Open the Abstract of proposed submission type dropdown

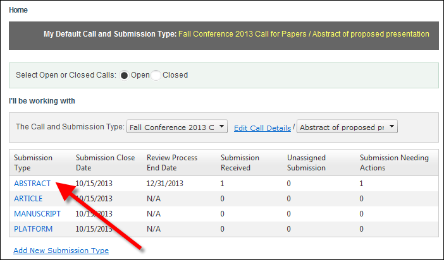(347, 127)
